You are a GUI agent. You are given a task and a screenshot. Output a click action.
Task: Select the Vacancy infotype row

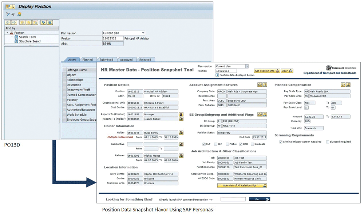pyautogui.click(x=80, y=100)
